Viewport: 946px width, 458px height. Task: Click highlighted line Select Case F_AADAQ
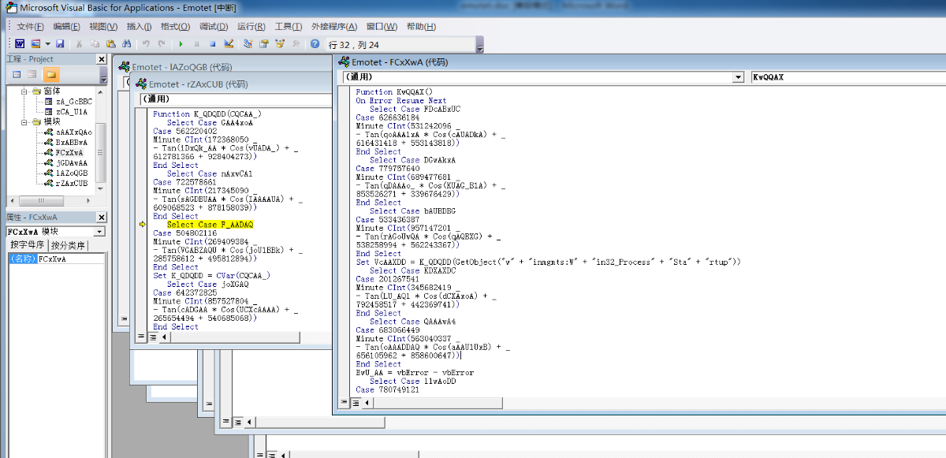click(210, 225)
